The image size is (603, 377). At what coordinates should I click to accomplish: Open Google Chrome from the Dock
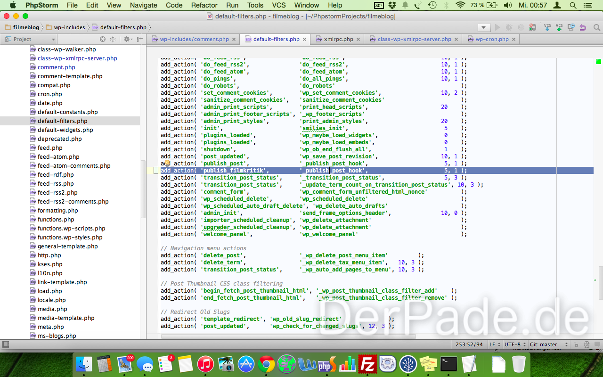click(x=266, y=364)
